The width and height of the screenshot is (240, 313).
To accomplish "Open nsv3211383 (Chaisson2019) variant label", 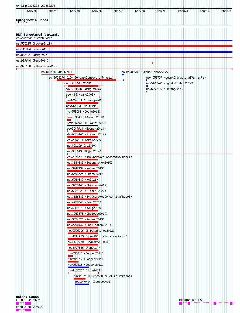I will pos(36,66).
